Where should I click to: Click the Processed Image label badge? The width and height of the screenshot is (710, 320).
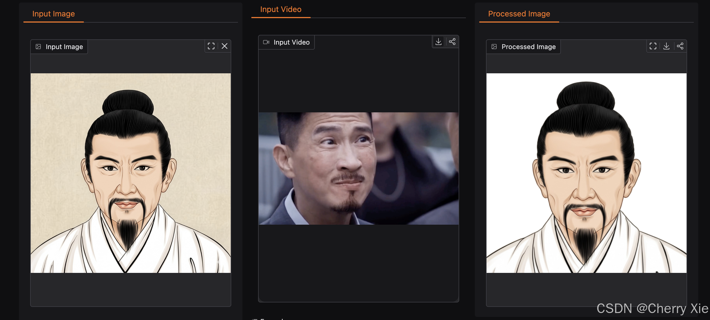click(x=528, y=47)
